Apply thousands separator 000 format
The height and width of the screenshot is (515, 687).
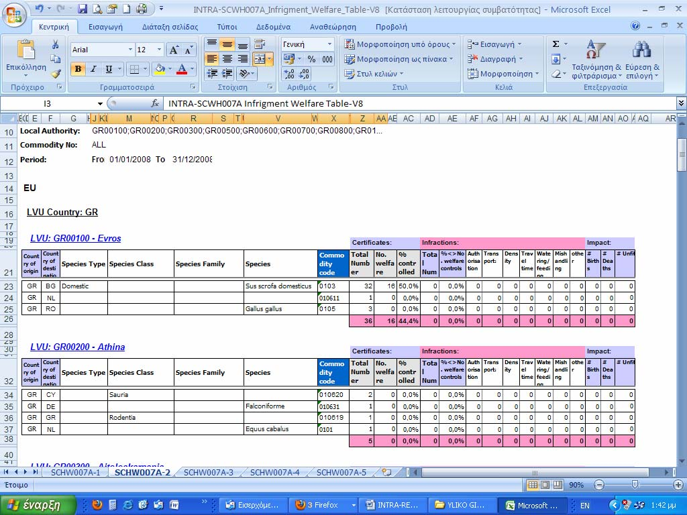click(327, 59)
